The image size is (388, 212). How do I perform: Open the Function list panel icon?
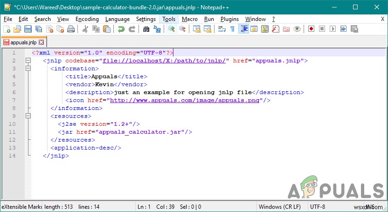click(x=276, y=29)
